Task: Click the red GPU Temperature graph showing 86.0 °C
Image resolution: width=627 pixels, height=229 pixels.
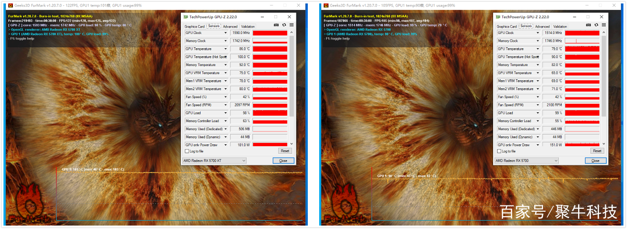Action: click(x=270, y=49)
